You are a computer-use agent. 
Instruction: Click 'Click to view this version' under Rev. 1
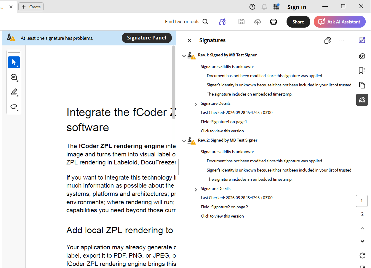tap(222, 131)
